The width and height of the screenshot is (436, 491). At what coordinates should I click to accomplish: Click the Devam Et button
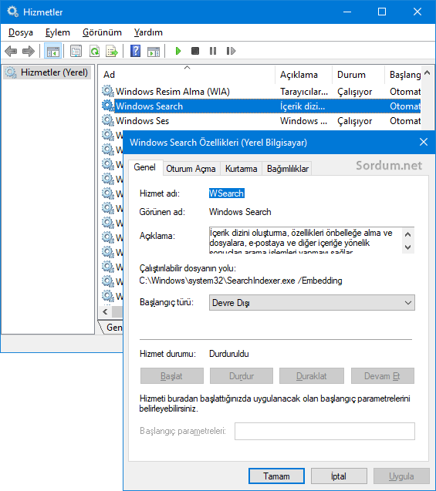383,376
